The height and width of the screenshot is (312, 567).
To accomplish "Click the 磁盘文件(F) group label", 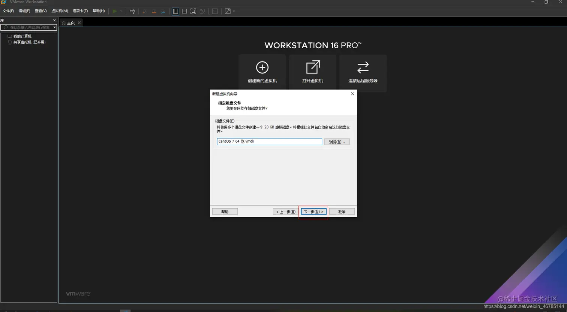I will pyautogui.click(x=225, y=121).
